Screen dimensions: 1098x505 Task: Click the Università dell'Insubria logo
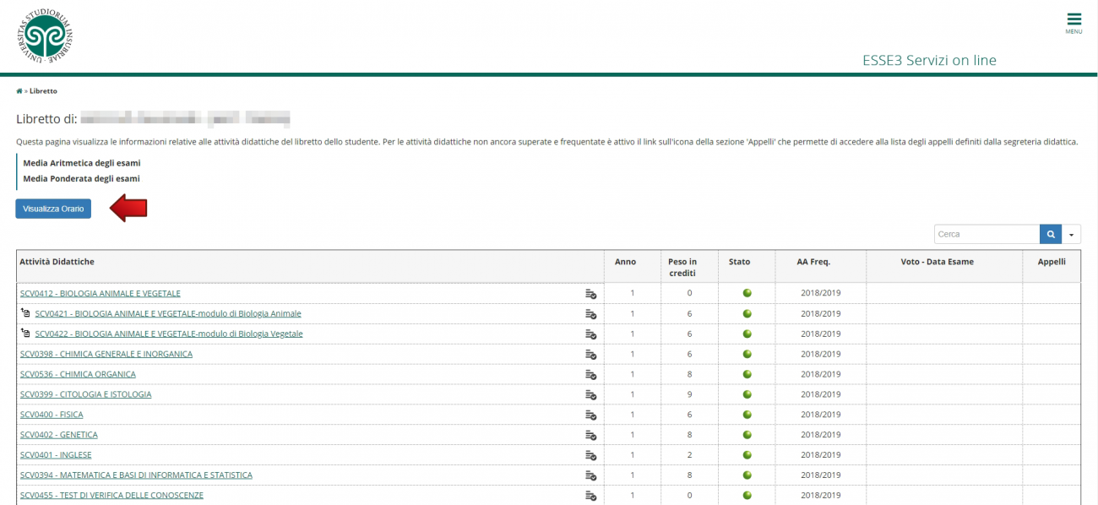[x=46, y=37]
